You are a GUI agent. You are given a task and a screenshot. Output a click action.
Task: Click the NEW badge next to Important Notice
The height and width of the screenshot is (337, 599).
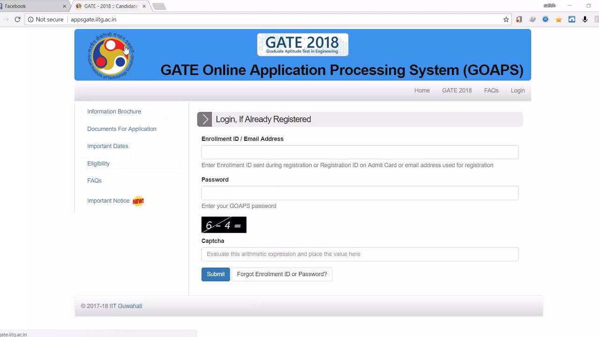(x=138, y=201)
